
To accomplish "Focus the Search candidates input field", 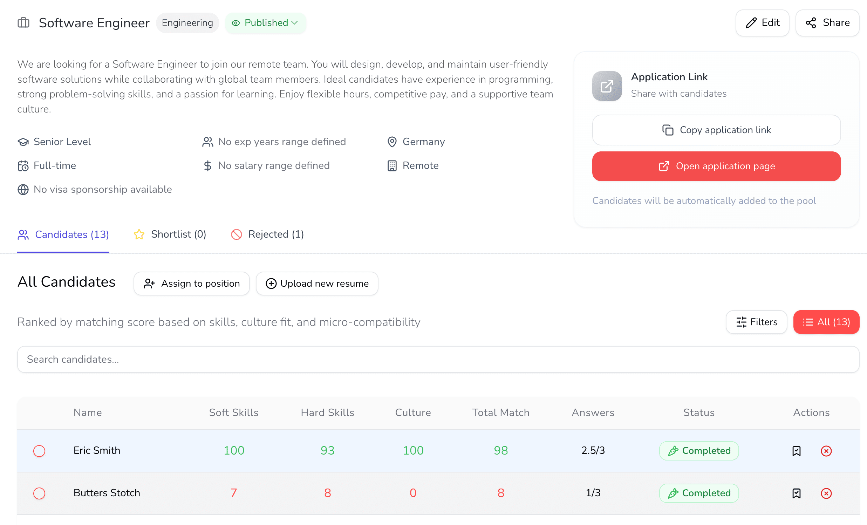I will tap(438, 359).
